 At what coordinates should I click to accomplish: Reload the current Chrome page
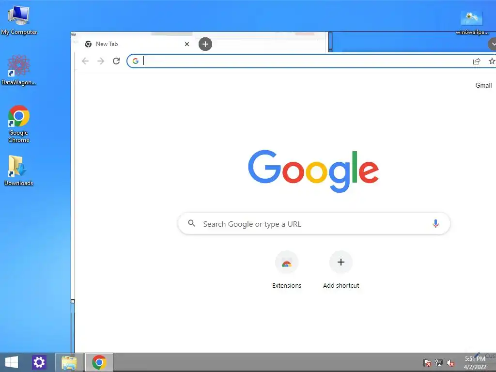click(x=116, y=61)
